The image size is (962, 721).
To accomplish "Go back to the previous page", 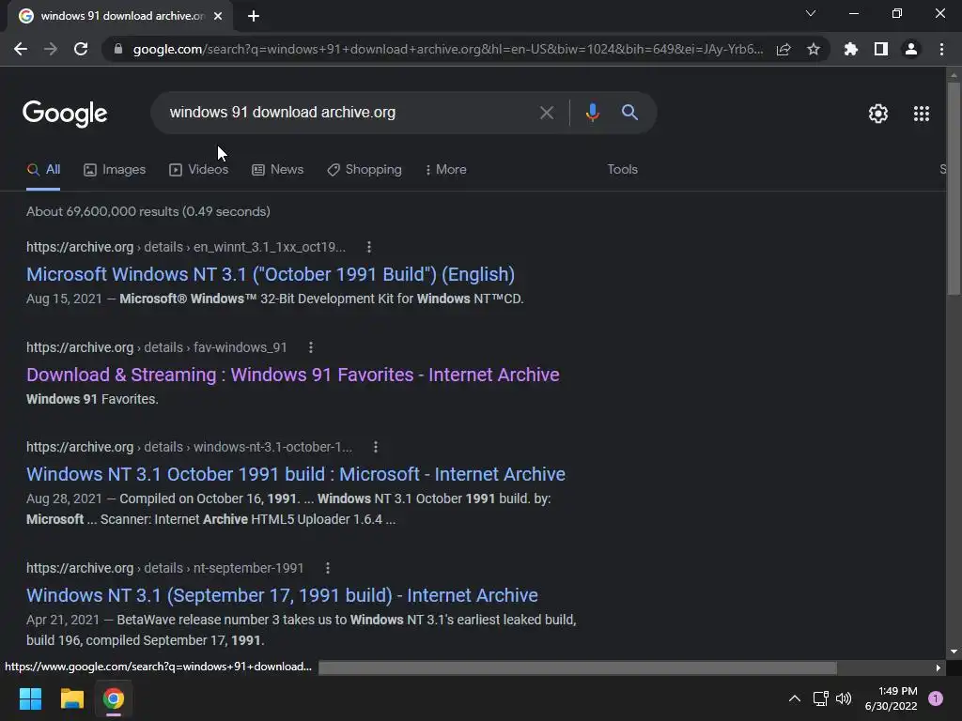I will 21,49.
